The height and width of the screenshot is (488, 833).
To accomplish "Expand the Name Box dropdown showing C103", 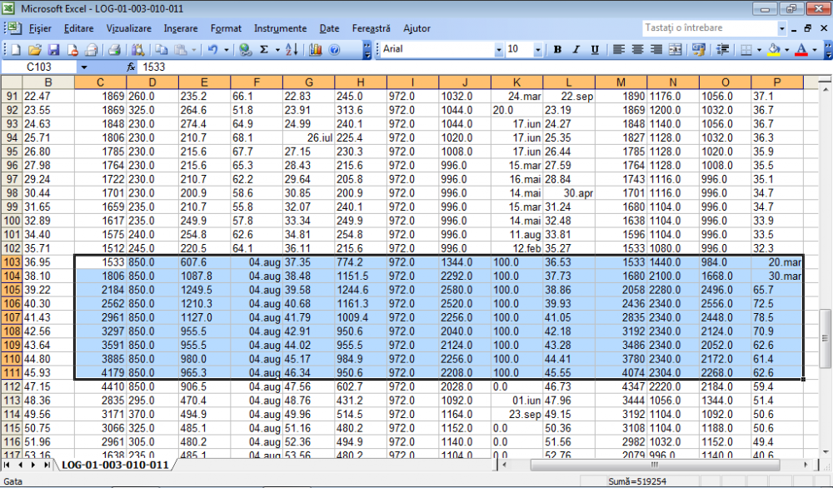I will [83, 67].
